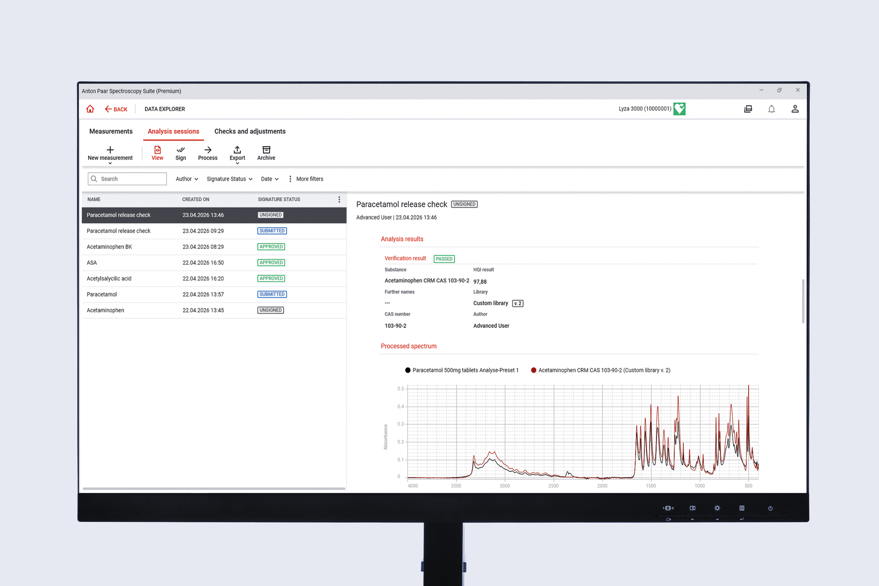
Task: Click the Archive toolbar icon
Action: click(266, 153)
